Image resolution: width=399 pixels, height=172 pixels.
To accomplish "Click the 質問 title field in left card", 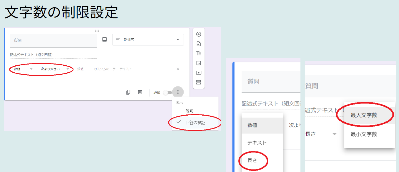I will [x=54, y=40].
